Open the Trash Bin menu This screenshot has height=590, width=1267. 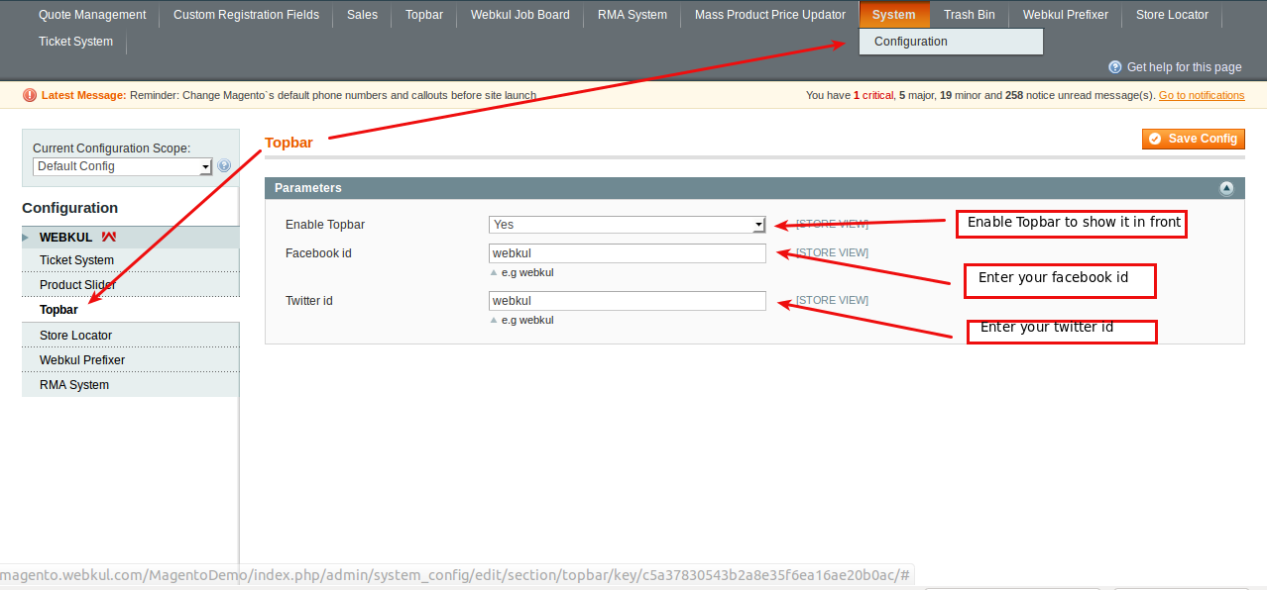coord(970,15)
